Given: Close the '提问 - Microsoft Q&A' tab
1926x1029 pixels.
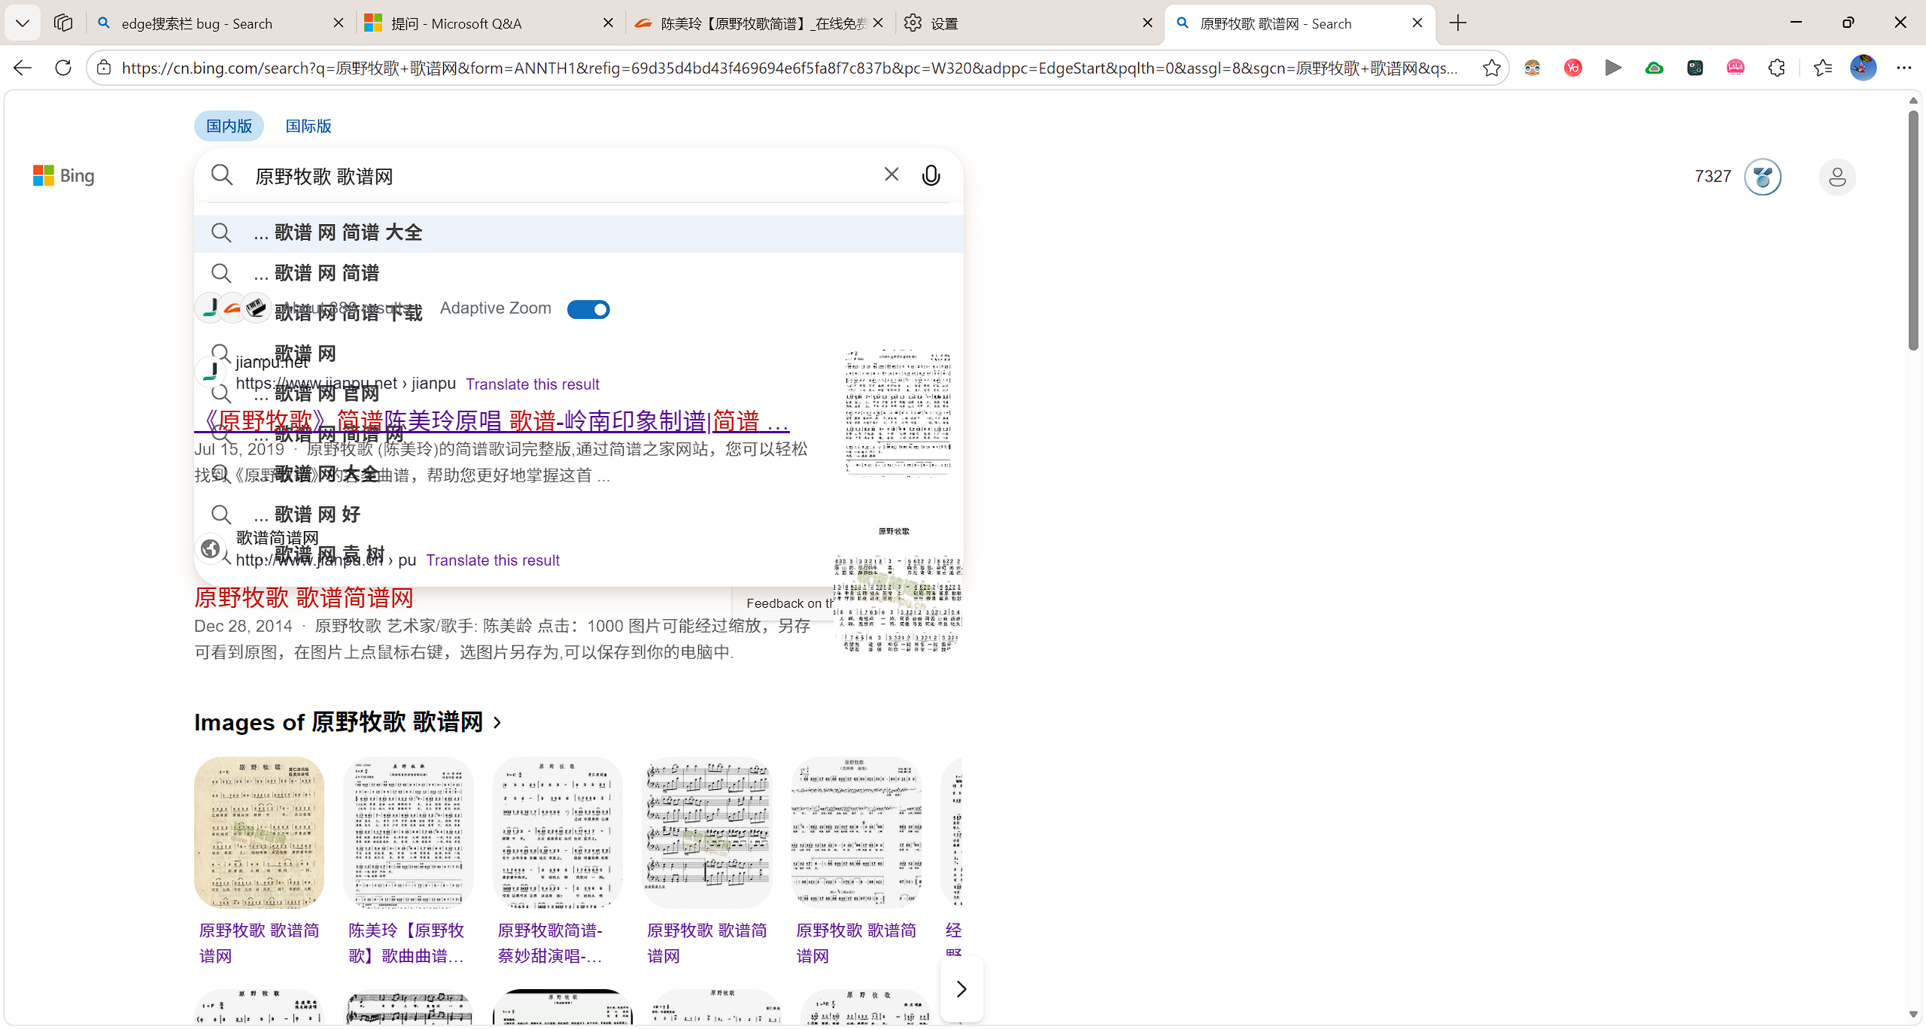Looking at the screenshot, I should 609,23.
